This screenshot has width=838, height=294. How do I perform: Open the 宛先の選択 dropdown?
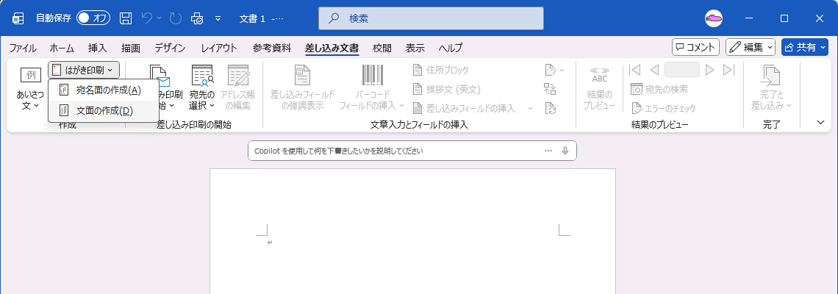coord(201,89)
